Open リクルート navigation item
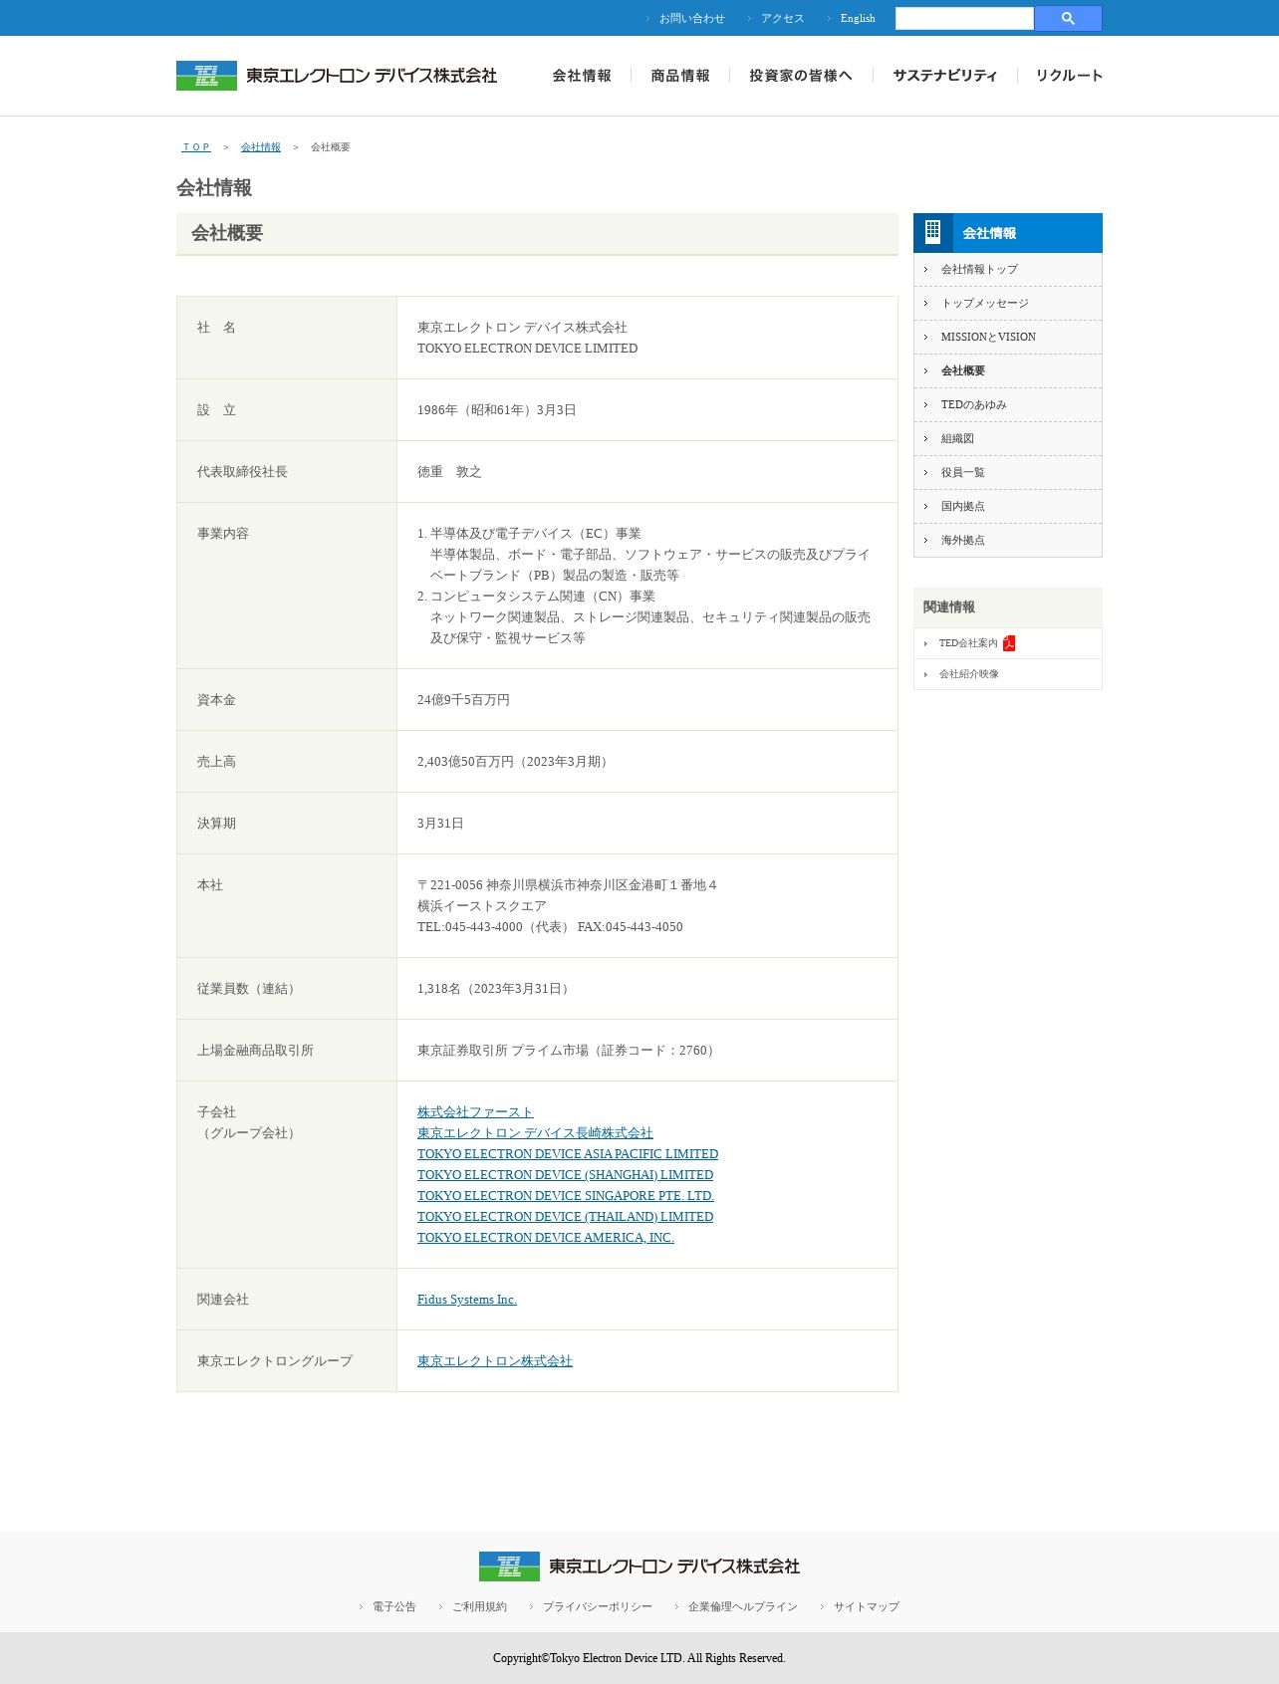The image size is (1279, 1684). [x=1069, y=76]
